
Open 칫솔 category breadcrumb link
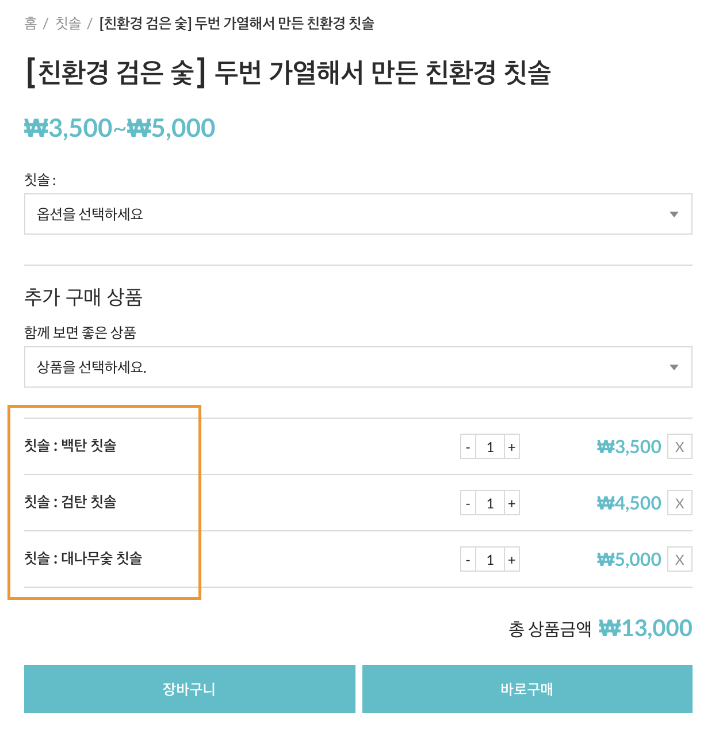(x=68, y=24)
